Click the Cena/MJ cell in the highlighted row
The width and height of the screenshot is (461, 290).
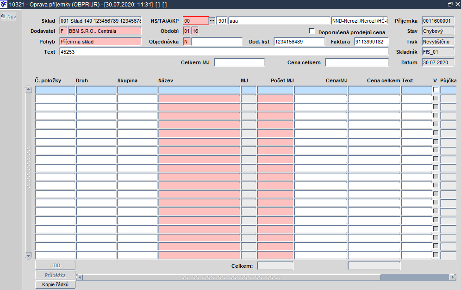coord(321,90)
